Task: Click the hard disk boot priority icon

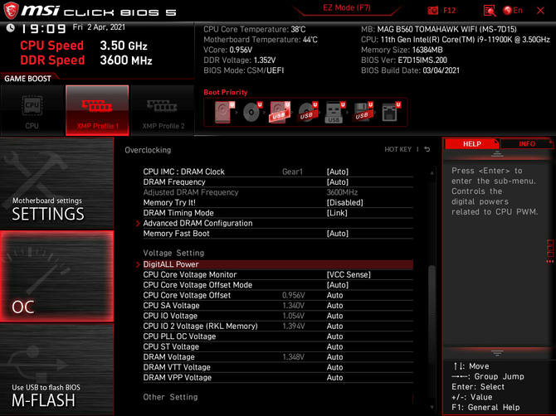Action: 224,112
